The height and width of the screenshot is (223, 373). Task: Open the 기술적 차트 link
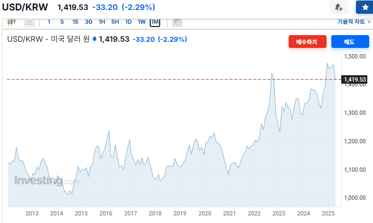pyautogui.click(x=354, y=22)
